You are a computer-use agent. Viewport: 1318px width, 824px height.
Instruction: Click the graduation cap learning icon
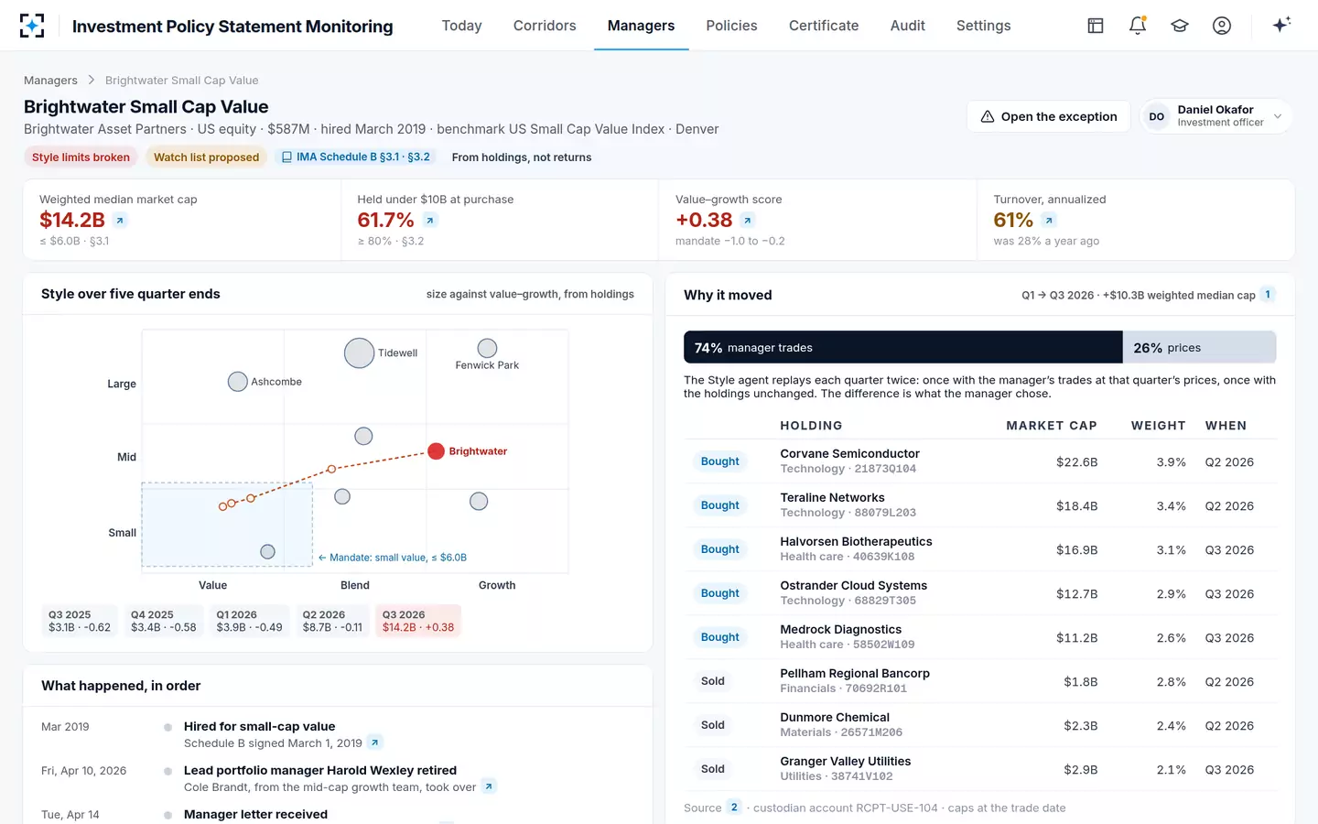pyautogui.click(x=1180, y=26)
